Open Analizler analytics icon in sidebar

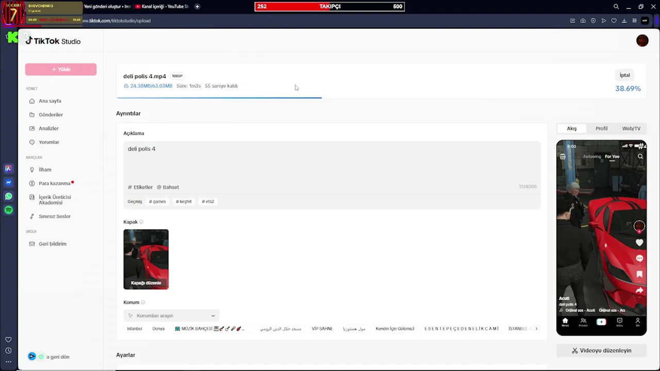point(32,128)
